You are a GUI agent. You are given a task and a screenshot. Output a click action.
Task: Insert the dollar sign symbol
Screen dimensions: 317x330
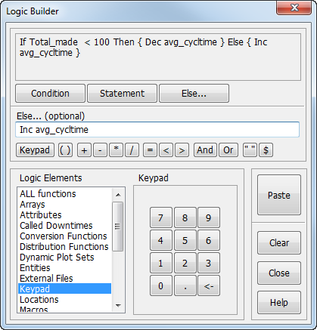pos(266,150)
